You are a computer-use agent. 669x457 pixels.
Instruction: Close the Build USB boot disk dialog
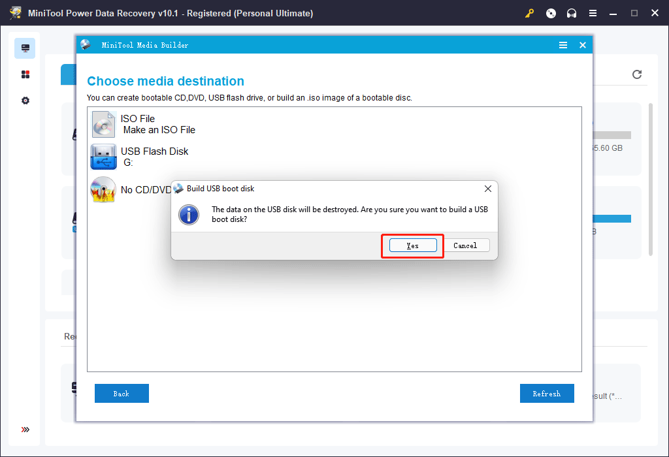coord(487,189)
